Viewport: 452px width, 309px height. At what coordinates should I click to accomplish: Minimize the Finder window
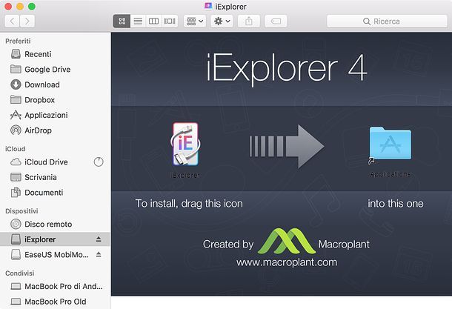[20, 7]
